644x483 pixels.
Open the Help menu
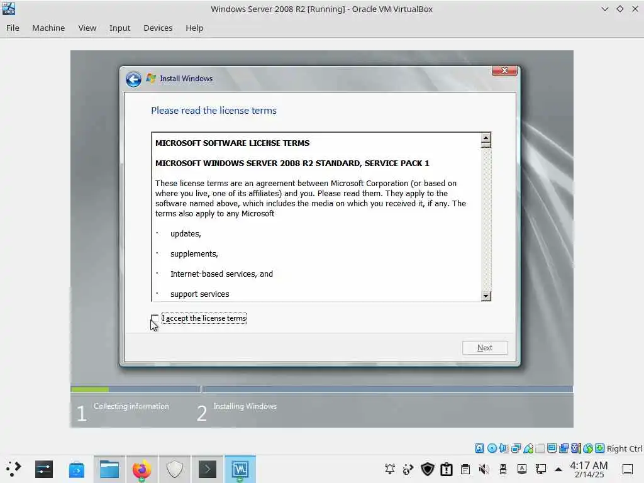pos(194,28)
